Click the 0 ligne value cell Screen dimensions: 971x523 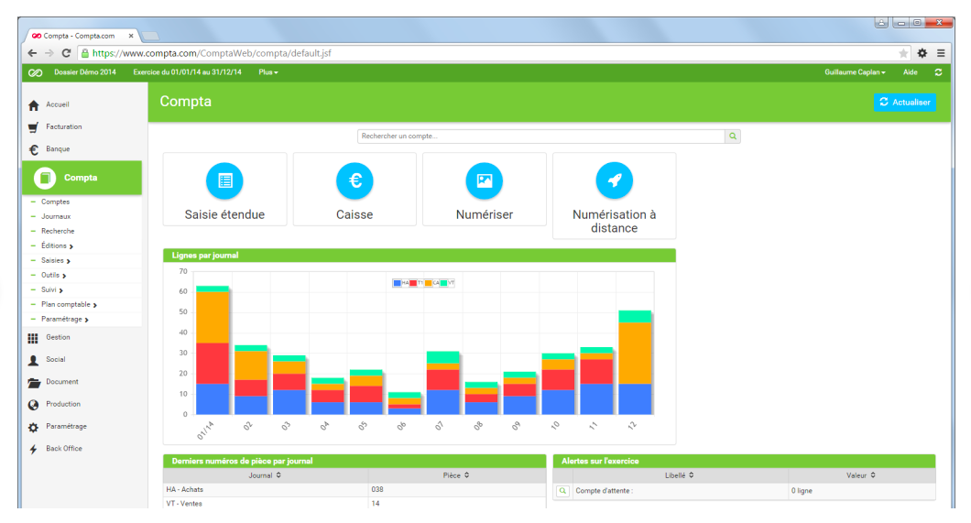(x=861, y=491)
